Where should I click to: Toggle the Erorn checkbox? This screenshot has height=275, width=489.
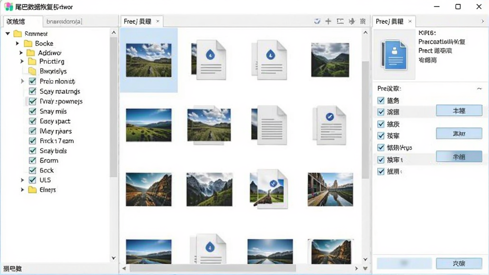pyautogui.click(x=32, y=160)
